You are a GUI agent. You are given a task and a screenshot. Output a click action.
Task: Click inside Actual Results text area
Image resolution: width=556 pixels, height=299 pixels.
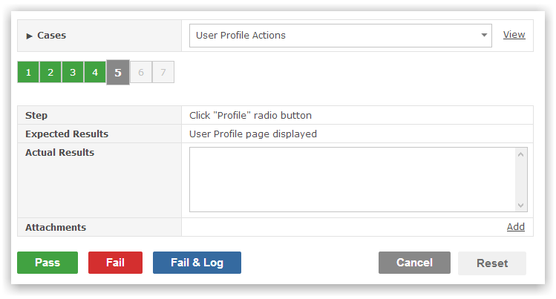tap(353, 180)
